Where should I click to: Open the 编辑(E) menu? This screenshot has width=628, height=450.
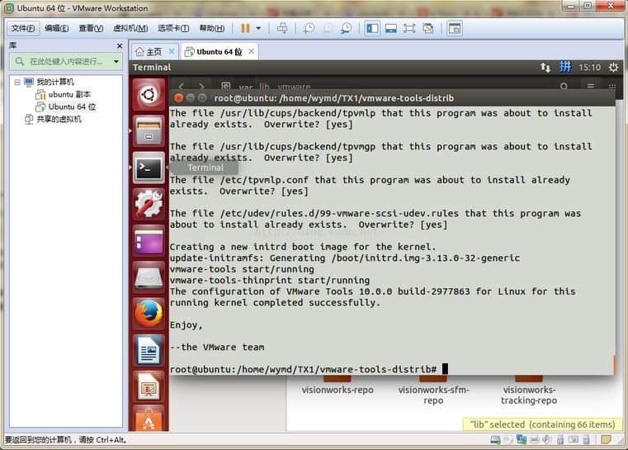click(56, 28)
